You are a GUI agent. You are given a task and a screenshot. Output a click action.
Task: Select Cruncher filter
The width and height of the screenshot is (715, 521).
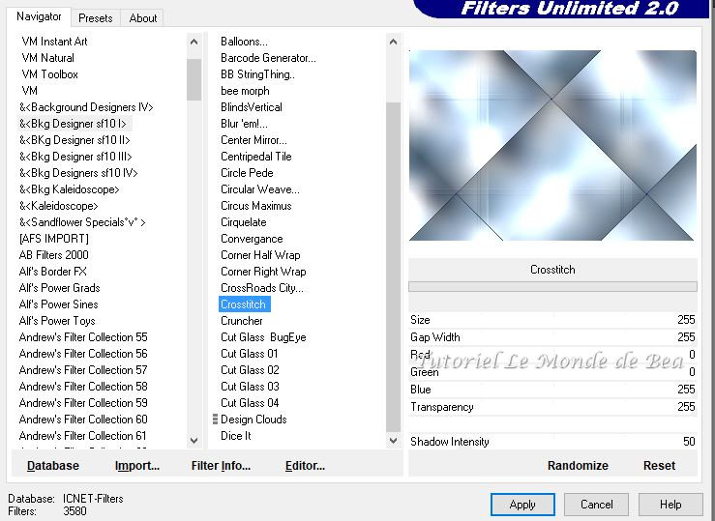[242, 321]
